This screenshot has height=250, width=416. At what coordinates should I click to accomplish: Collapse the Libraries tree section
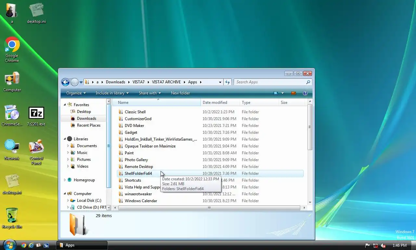pos(65,139)
